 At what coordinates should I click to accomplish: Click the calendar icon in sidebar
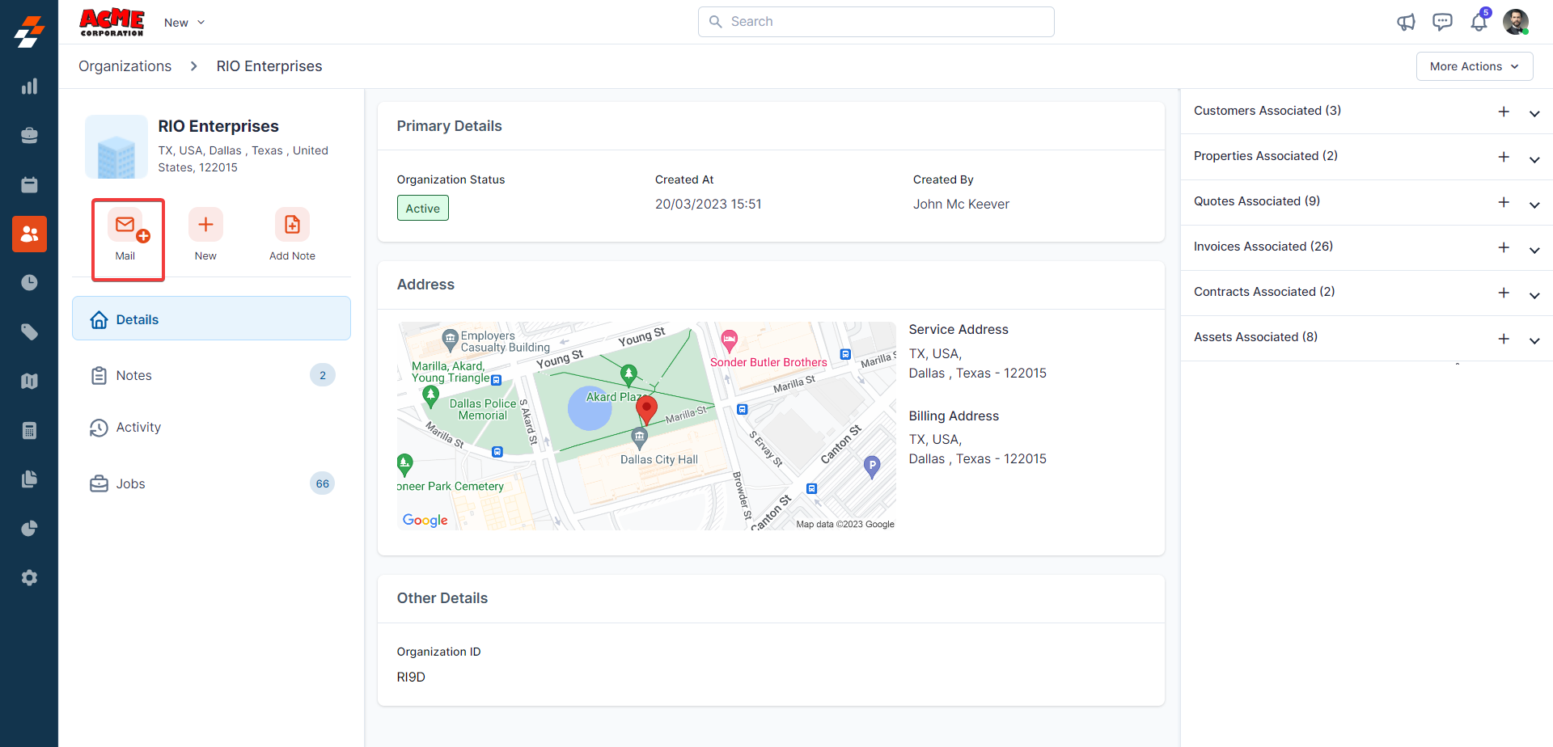pos(29,185)
